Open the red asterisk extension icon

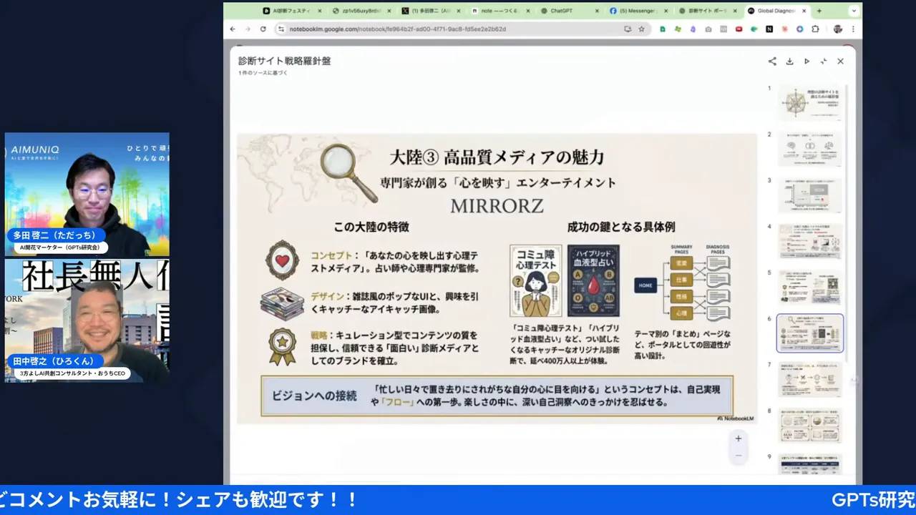(785, 29)
